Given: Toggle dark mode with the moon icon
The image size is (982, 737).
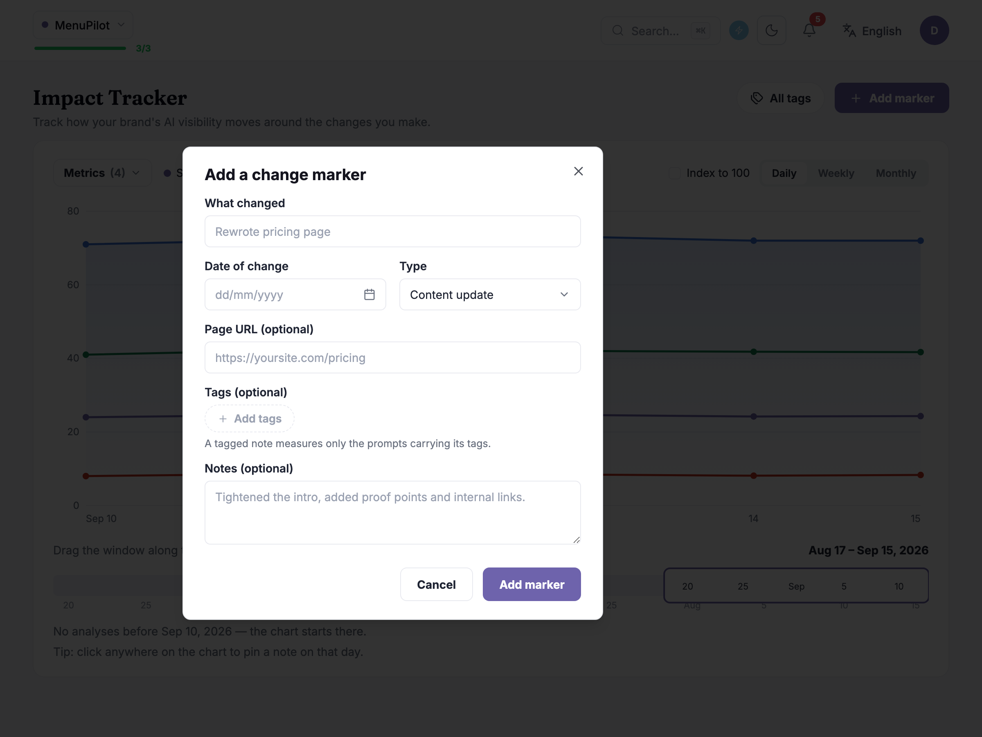Looking at the screenshot, I should 772,30.
